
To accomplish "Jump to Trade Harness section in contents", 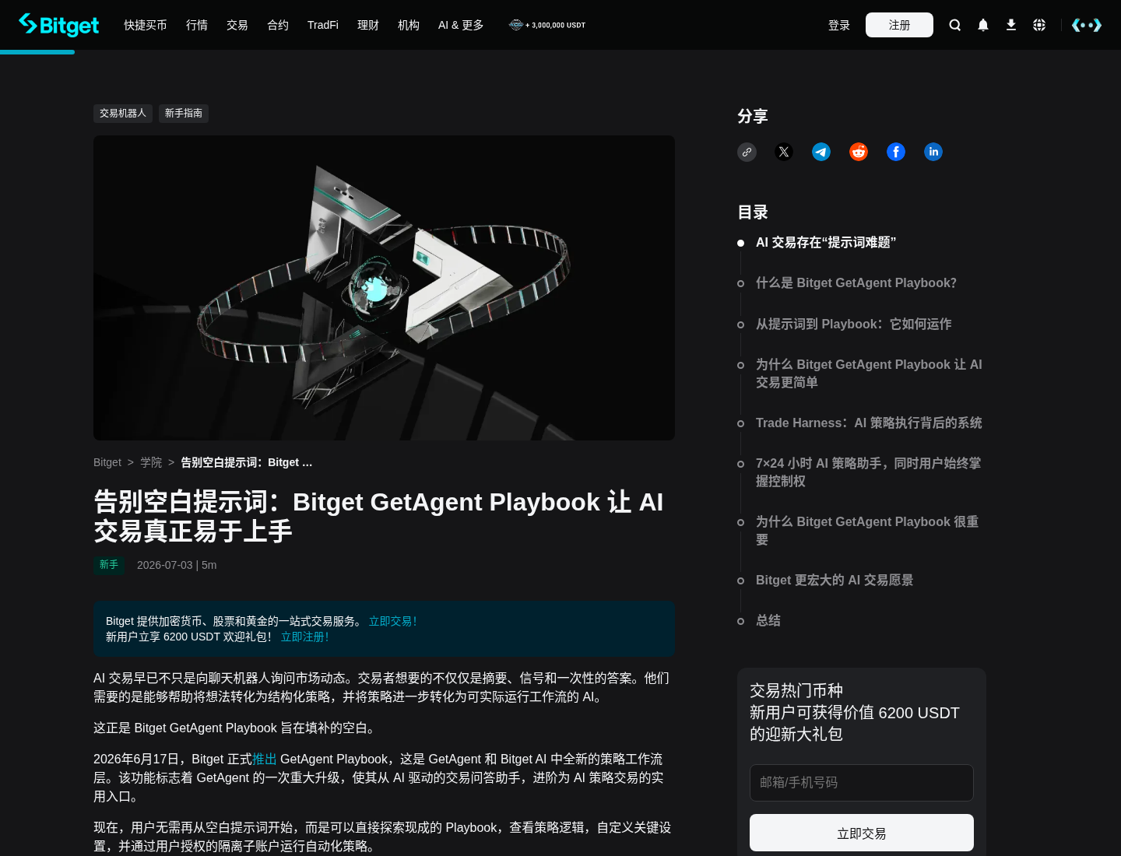I will coord(869,423).
